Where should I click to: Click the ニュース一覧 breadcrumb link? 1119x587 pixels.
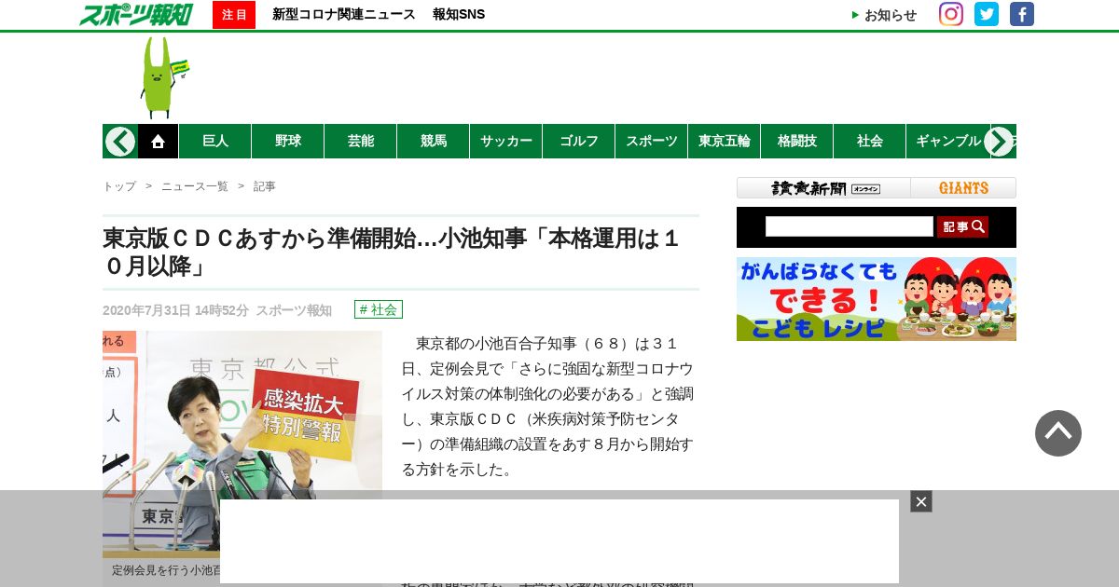(x=195, y=186)
